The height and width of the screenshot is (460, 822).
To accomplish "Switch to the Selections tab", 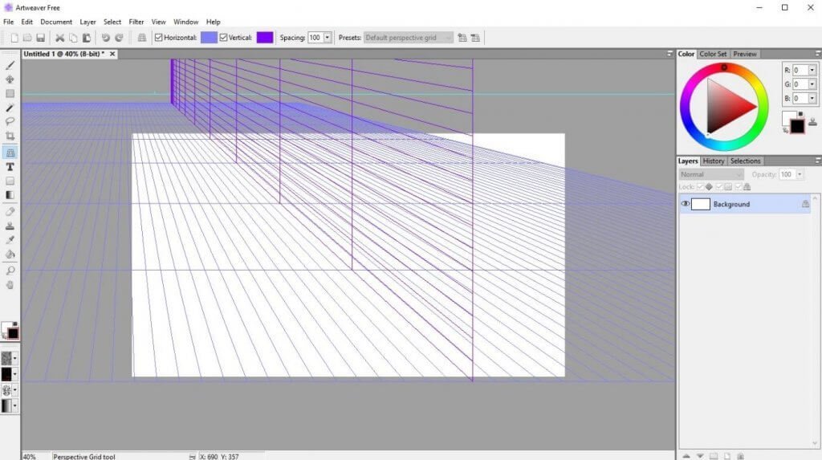I will (745, 161).
